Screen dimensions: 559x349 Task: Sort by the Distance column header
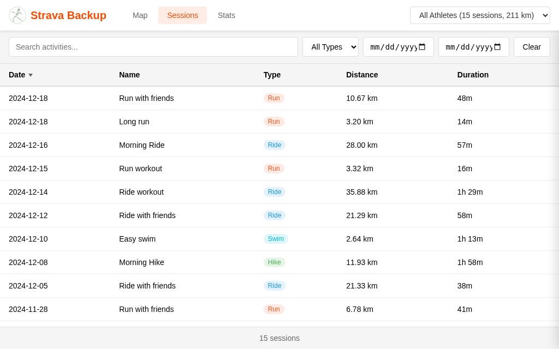point(362,75)
